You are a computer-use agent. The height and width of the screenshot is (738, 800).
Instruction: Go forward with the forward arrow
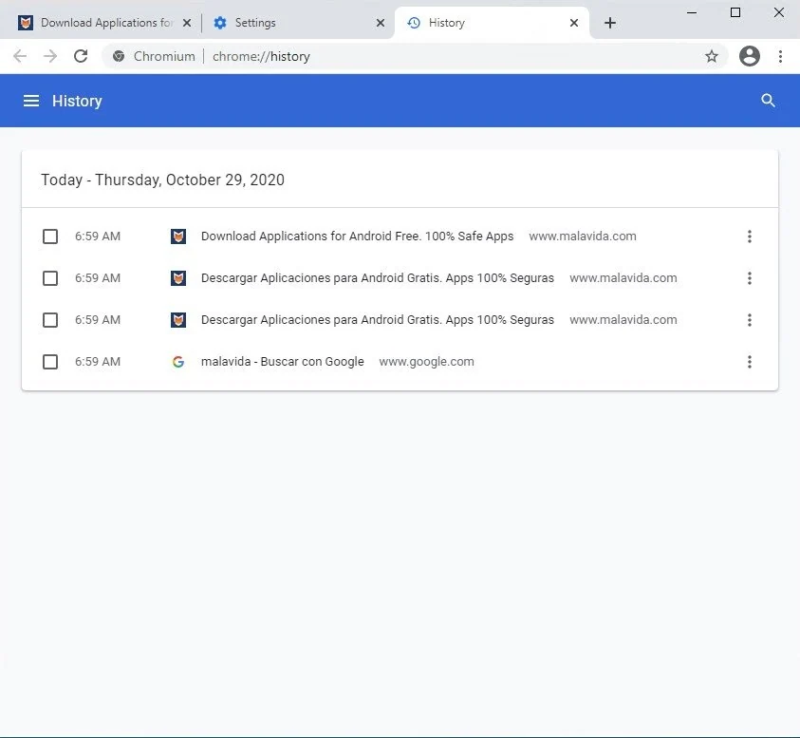(x=50, y=56)
